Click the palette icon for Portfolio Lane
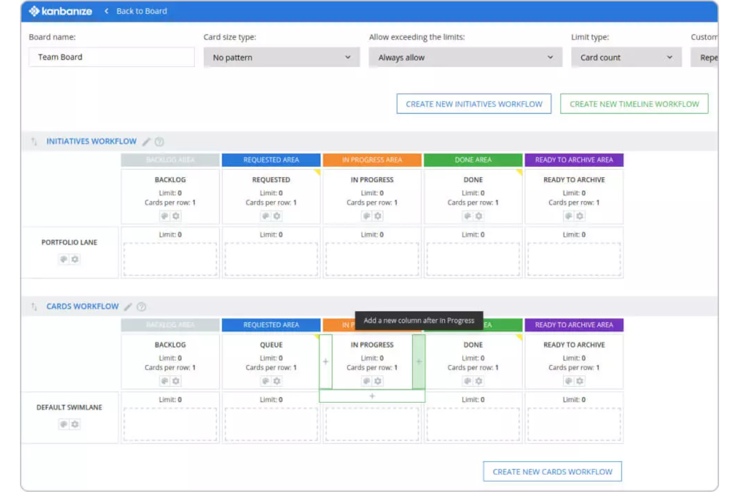This screenshot has height=492, width=739. pos(64,259)
